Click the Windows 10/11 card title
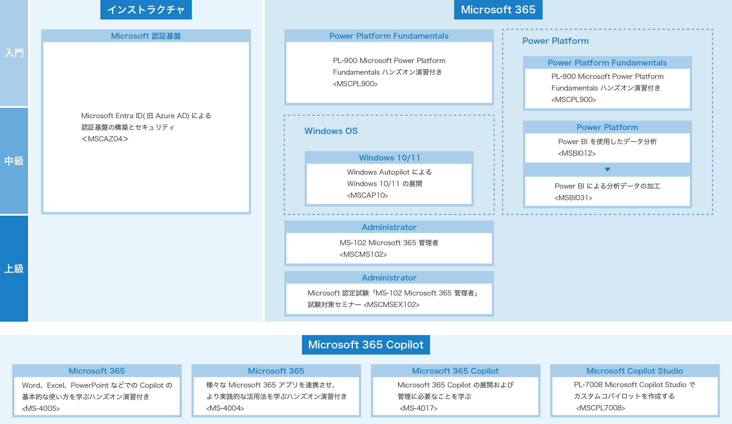The image size is (732, 424). [x=389, y=158]
